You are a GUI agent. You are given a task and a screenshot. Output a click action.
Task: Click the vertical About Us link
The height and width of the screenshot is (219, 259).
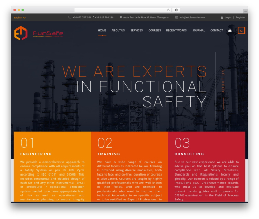[x=223, y=81]
